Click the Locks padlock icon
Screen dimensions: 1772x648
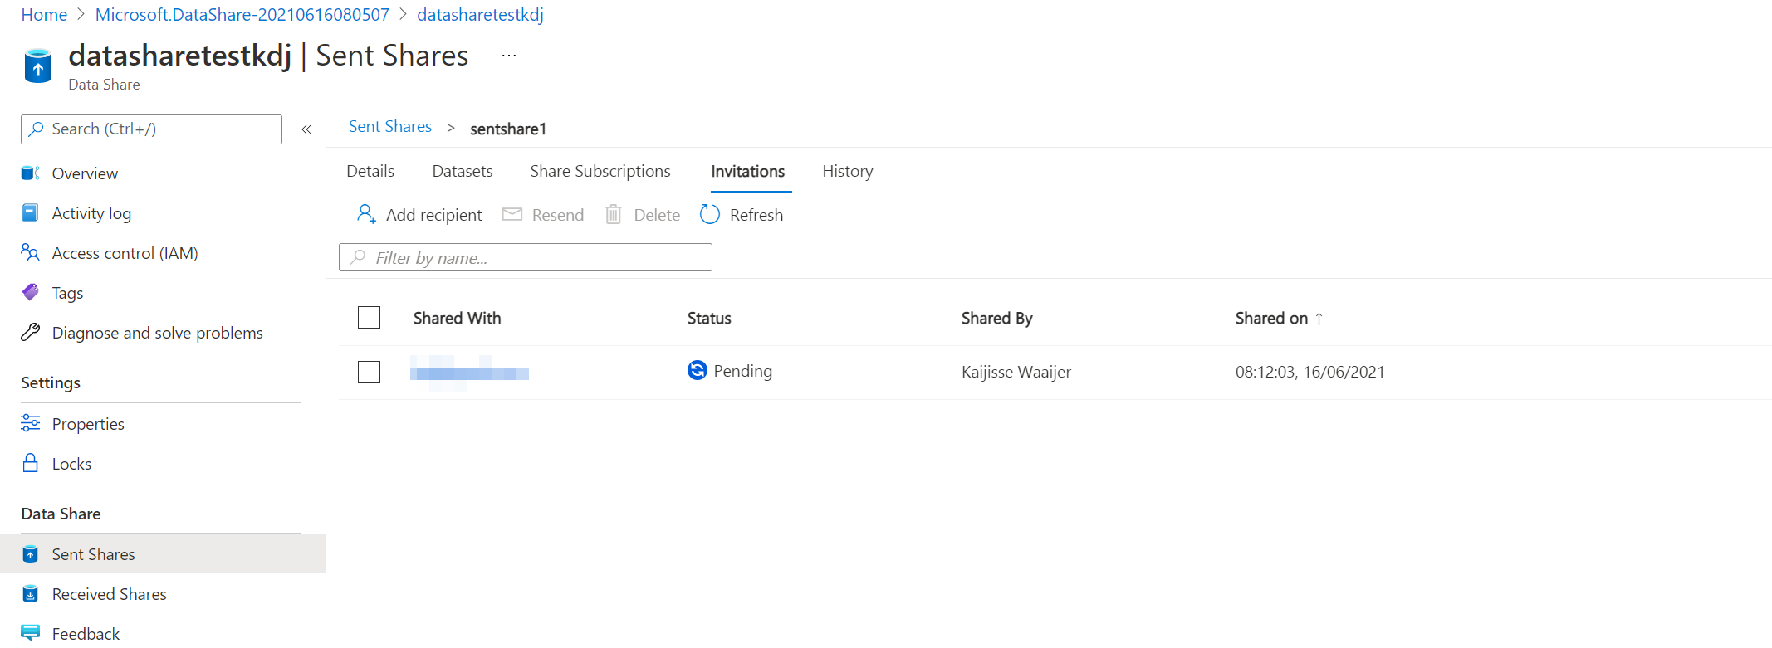pos(31,463)
